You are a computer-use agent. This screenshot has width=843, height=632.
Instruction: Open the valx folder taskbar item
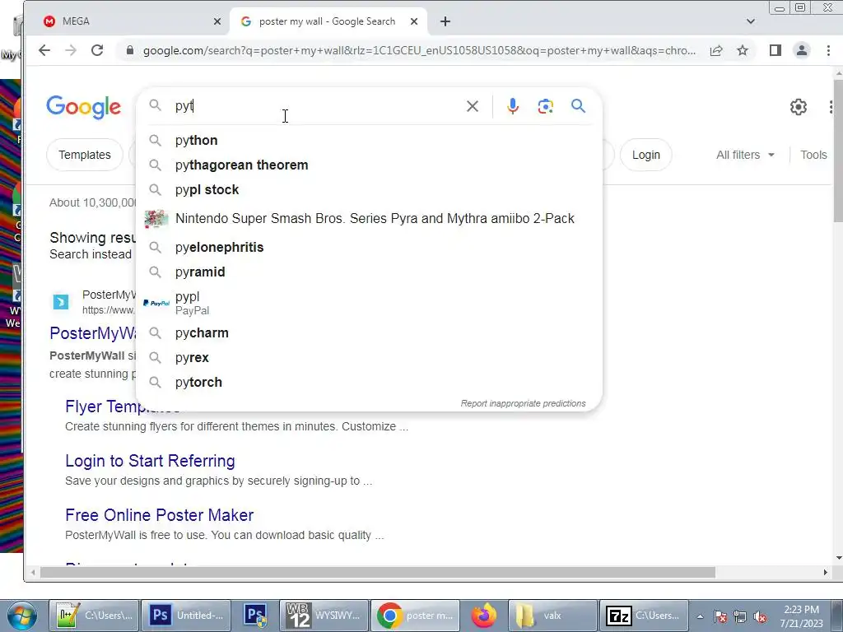(x=552, y=616)
